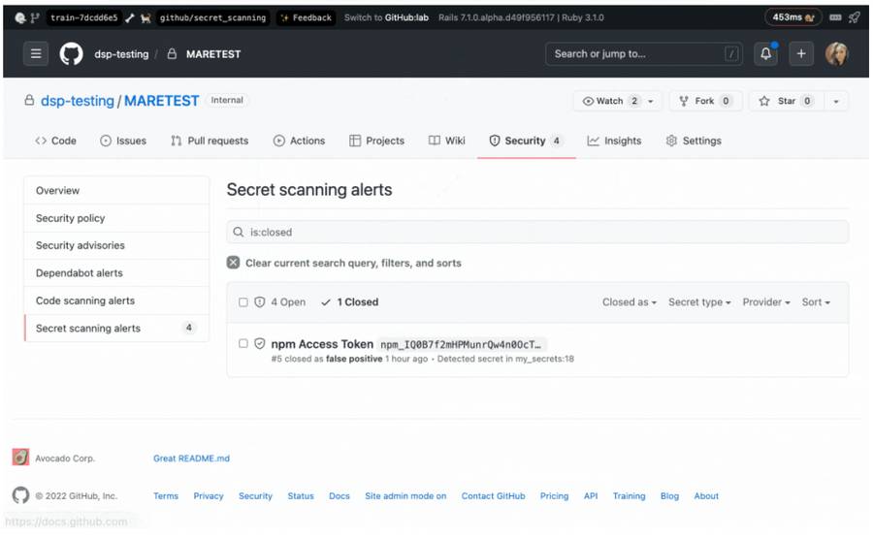This screenshot has width=873, height=538.
Task: Click the Avocado Corp. logo
Action: coord(20,458)
